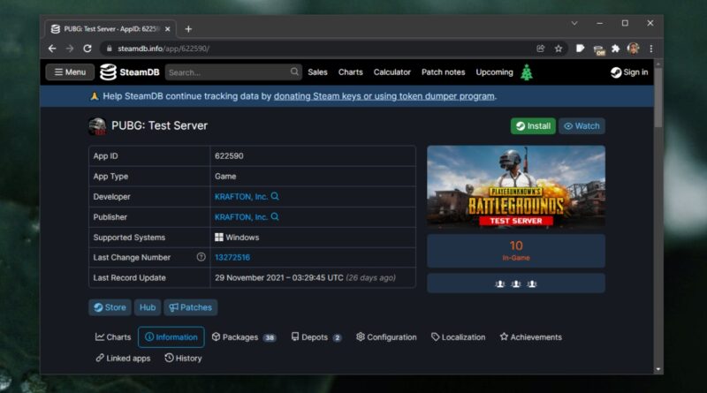The image size is (707, 393).
Task: Click the browser forward arrow
Action: [70, 49]
